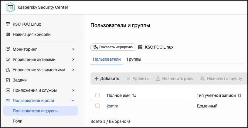The width and height of the screenshot is (248, 128).
Task: Click the server icon beside KSC FOC Linux in sidebar
Action: pos(8,24)
